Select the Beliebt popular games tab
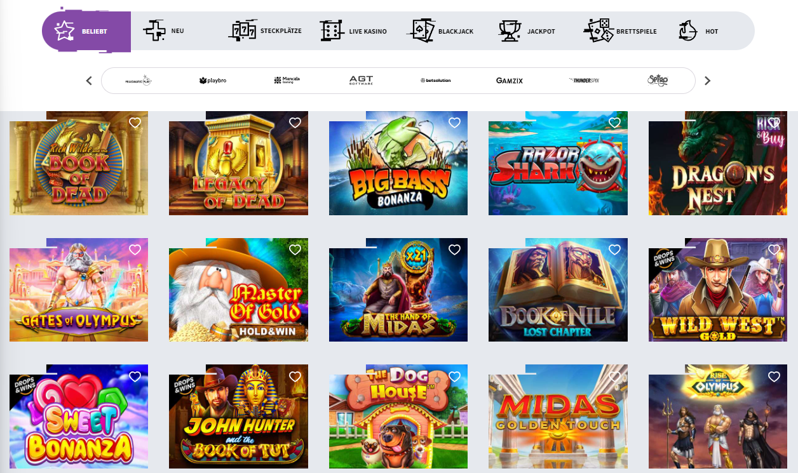This screenshot has height=473, width=798. point(86,30)
